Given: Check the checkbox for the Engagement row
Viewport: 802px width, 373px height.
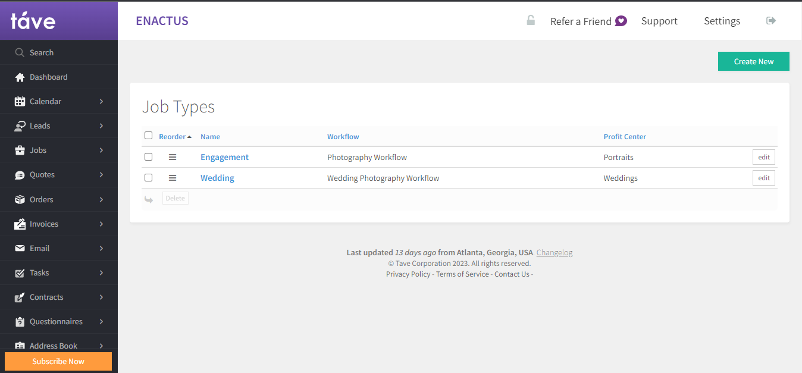Looking at the screenshot, I should click(x=148, y=156).
